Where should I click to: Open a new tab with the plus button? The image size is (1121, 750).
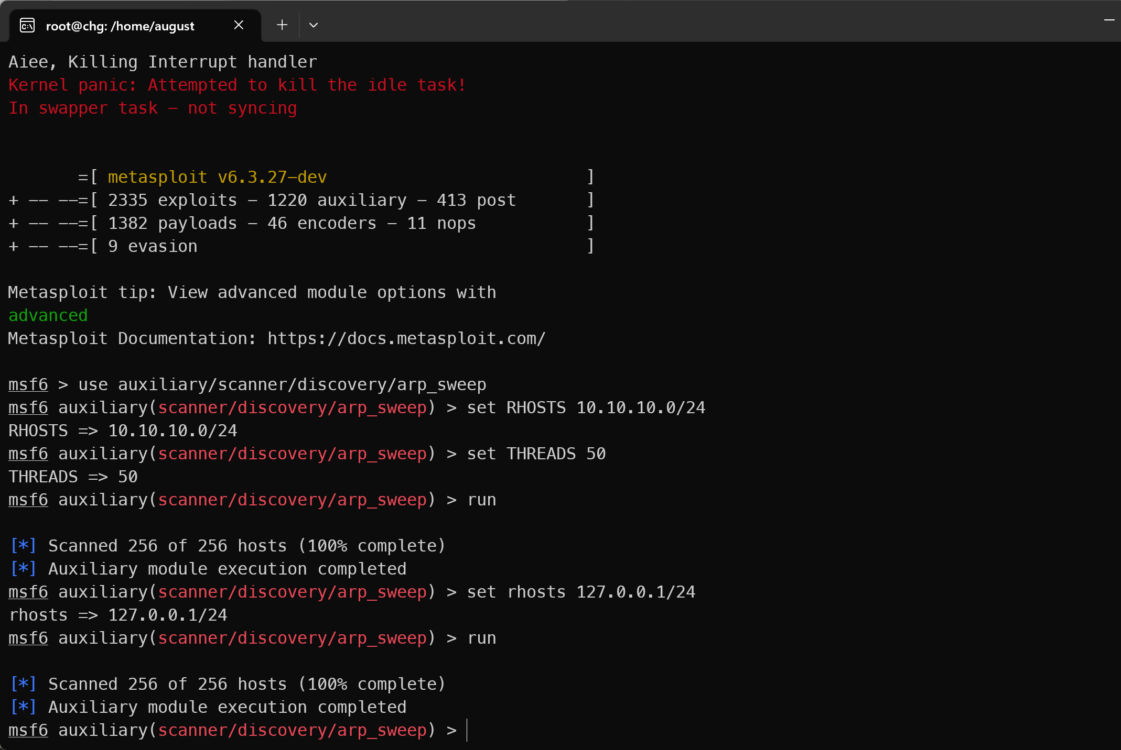[x=282, y=25]
